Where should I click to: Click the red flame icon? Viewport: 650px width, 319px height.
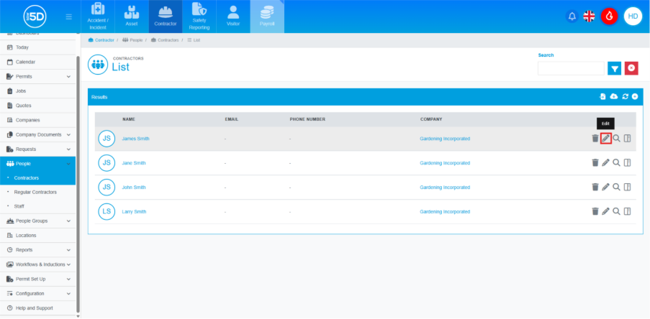(610, 16)
